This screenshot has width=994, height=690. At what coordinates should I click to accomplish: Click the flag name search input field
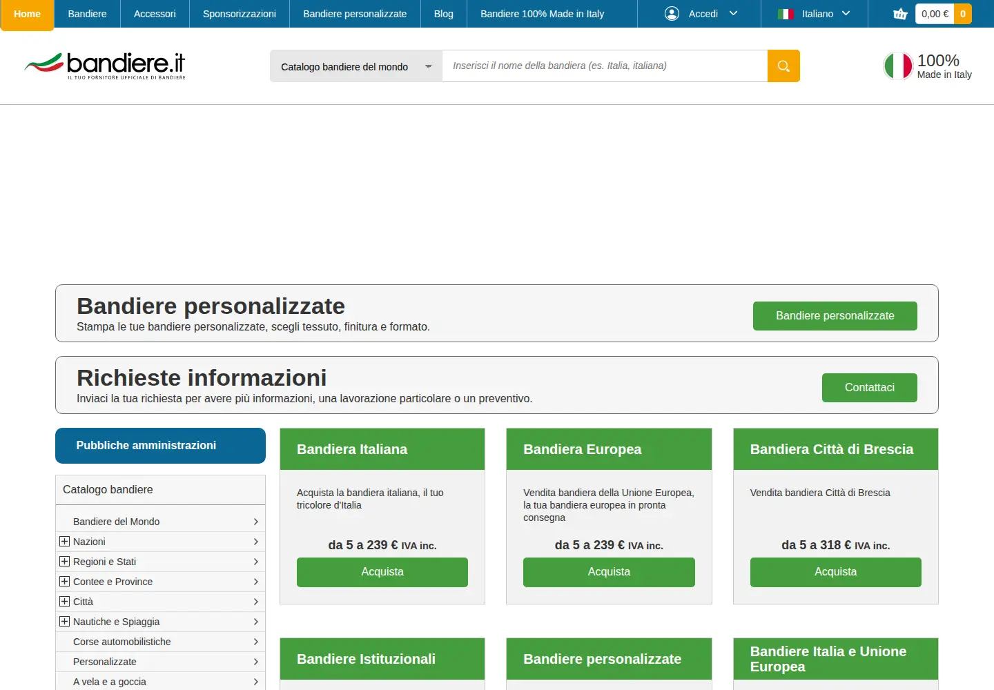pyautogui.click(x=605, y=66)
